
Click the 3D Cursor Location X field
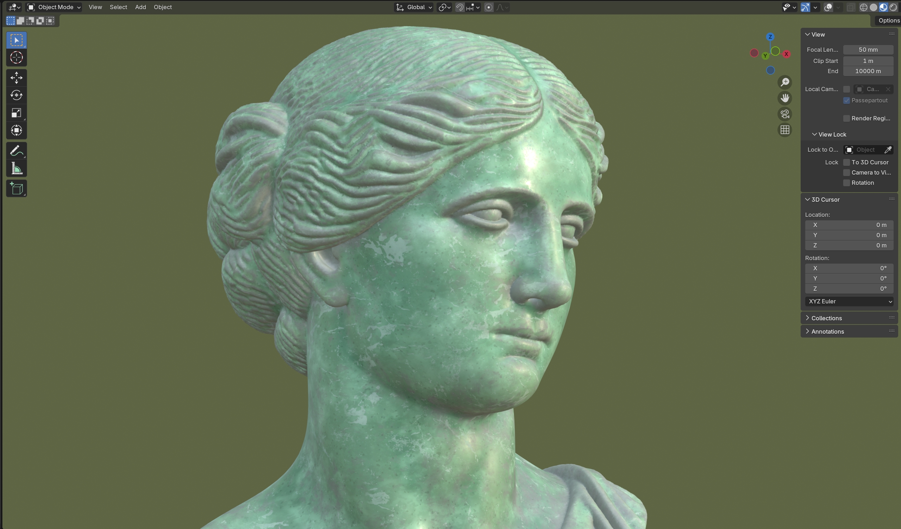pyautogui.click(x=849, y=225)
